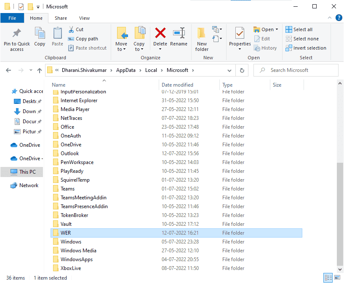Click the Paste icon
Screen dimensions: 344x283
[x=57, y=38]
